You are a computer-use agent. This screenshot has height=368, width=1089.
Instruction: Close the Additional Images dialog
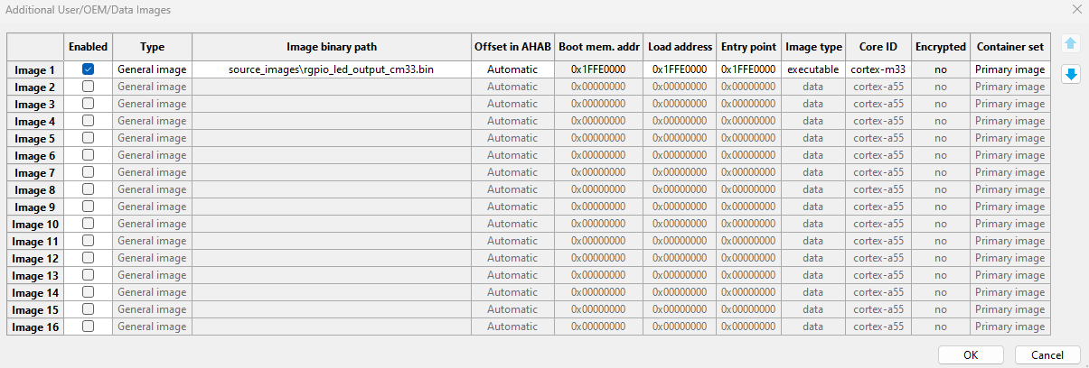(1076, 9)
